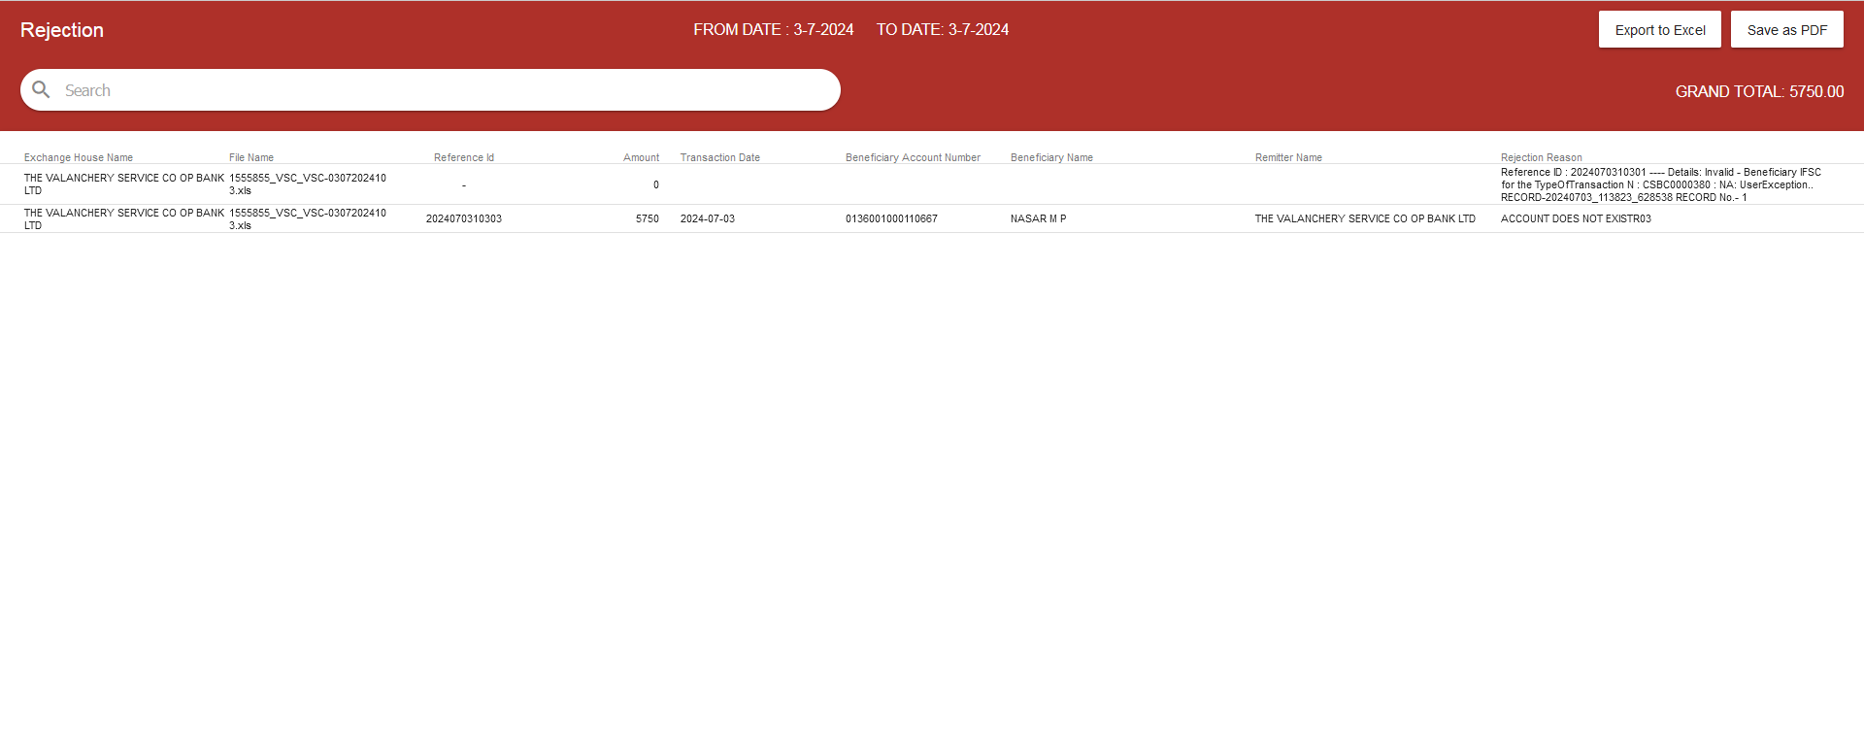1864x734 pixels.
Task: Click the Save as PDF button
Action: [1786, 30]
